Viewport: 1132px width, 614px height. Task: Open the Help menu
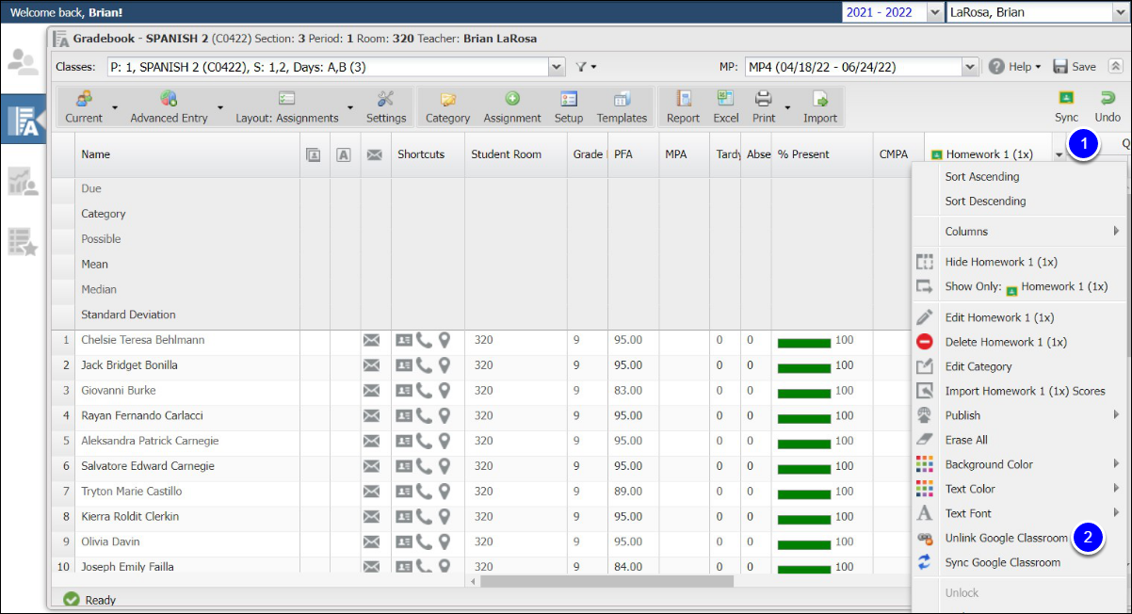click(1014, 67)
